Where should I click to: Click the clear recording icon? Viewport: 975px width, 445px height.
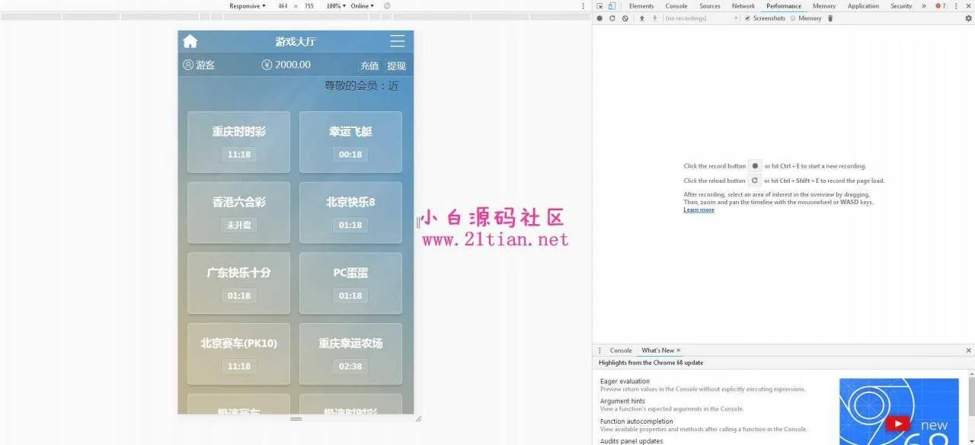click(x=625, y=18)
